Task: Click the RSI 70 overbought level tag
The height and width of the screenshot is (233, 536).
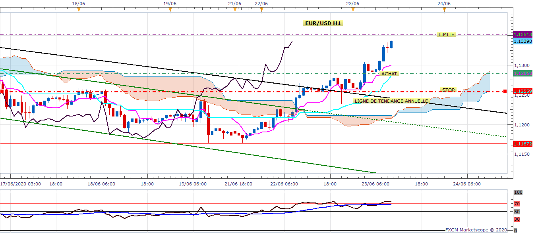Action: 517,204
